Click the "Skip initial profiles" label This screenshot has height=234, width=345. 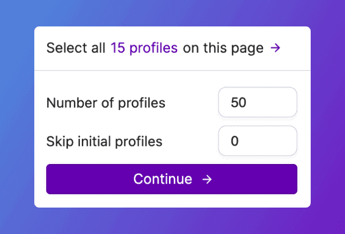point(104,141)
